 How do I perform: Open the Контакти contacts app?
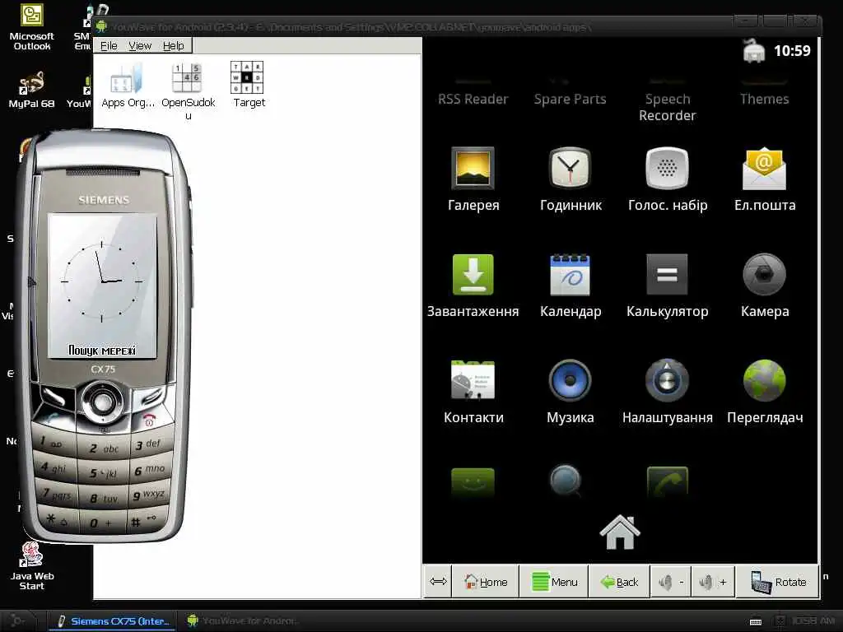coord(473,392)
